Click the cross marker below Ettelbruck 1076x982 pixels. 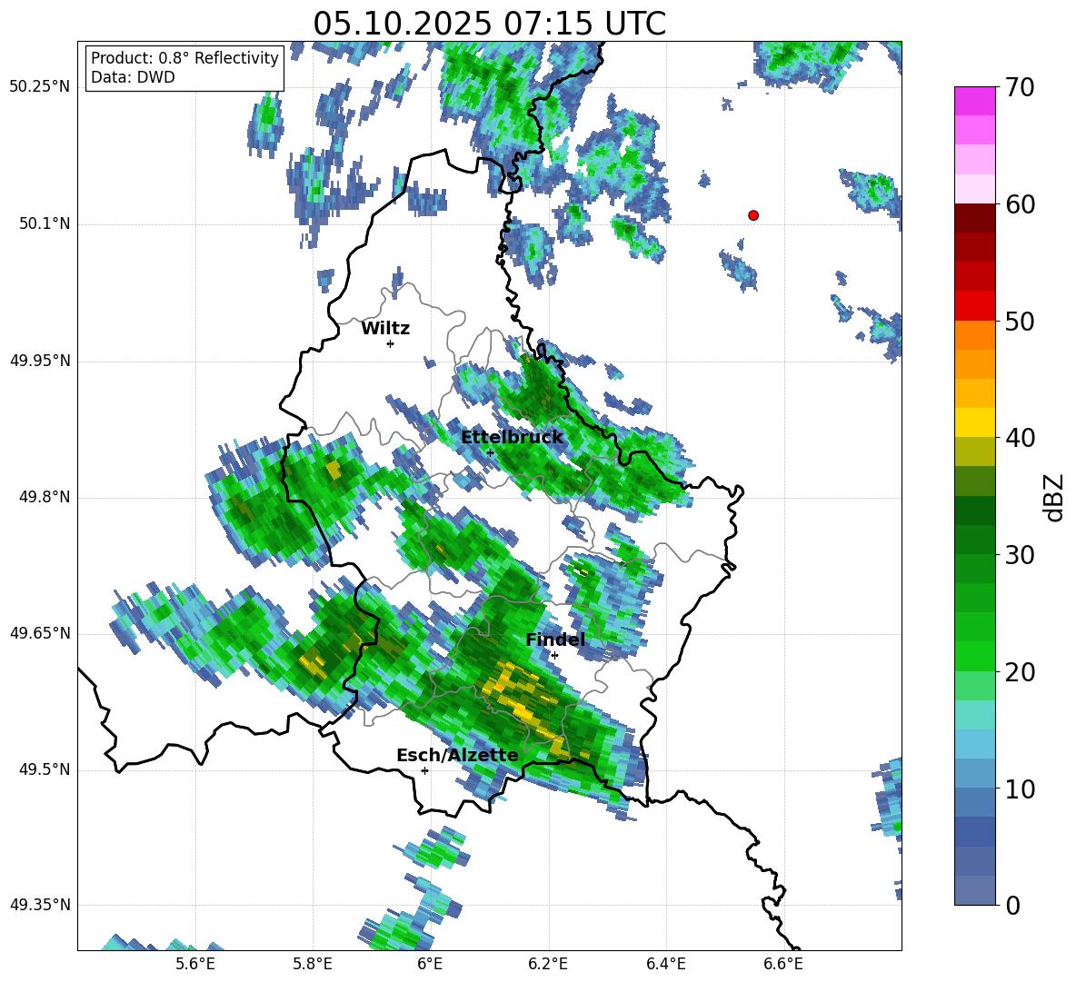point(490,452)
